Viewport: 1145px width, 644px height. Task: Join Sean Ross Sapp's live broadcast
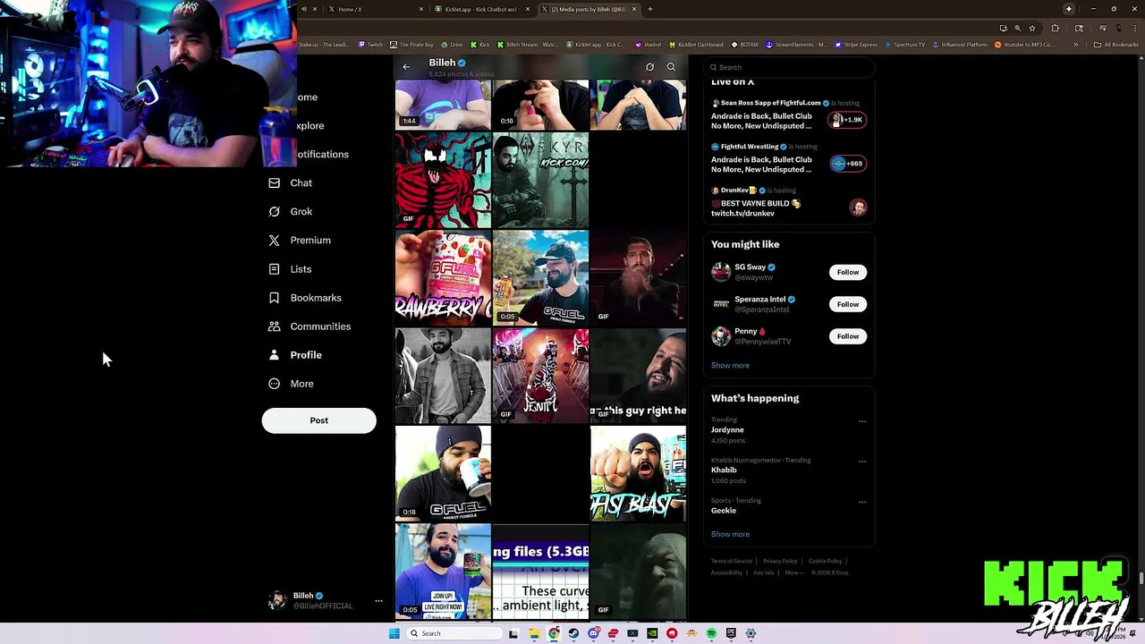(847, 120)
